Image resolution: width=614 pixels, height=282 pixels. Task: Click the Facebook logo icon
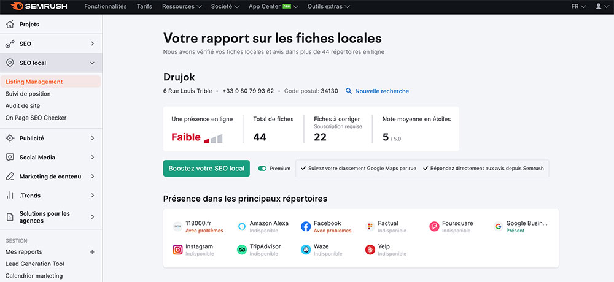tap(306, 226)
